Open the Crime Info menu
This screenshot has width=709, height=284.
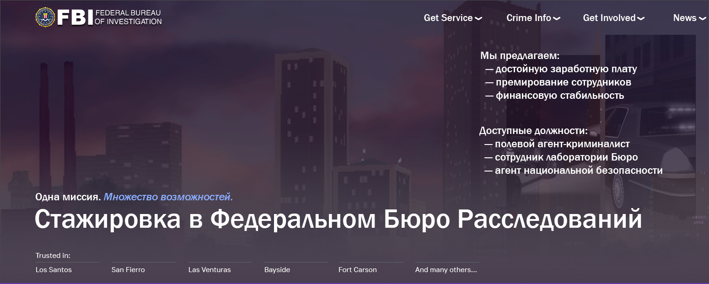point(529,18)
